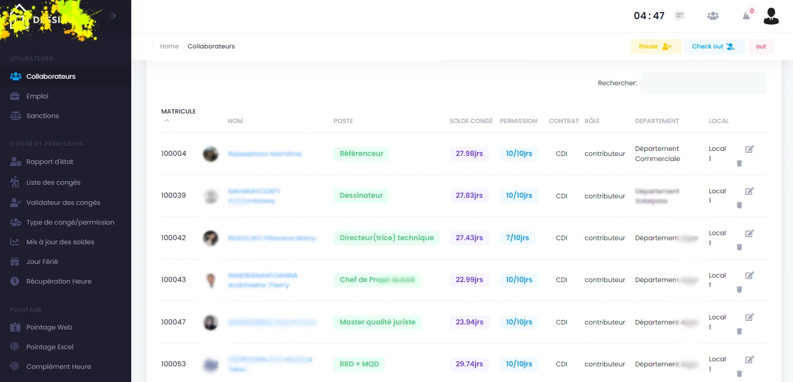This screenshot has height=382, width=793.
Task: Sort the list by Solde Congé header
Action: coord(471,121)
